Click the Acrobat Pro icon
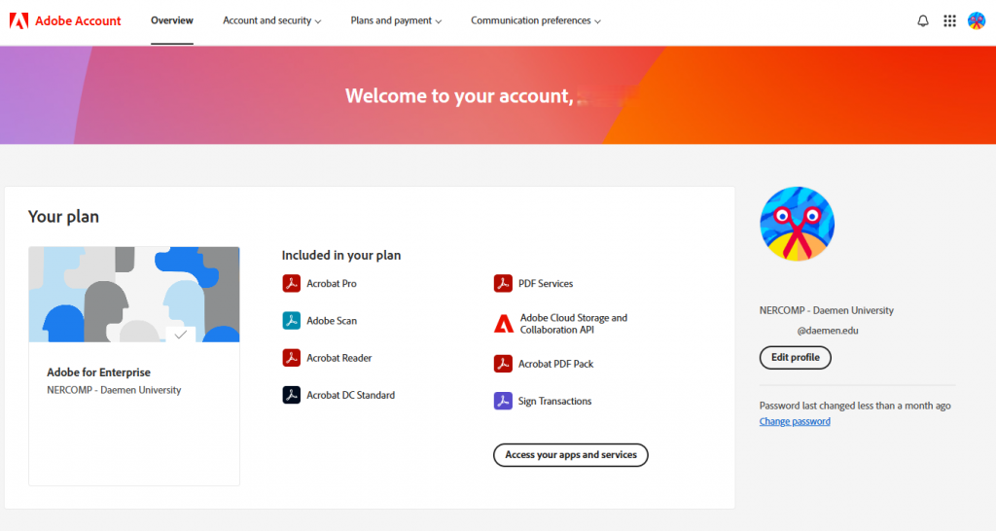 coord(291,284)
